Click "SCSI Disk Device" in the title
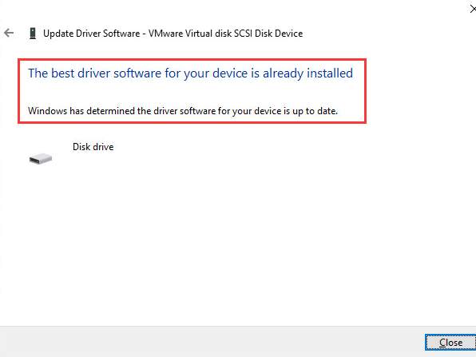The image size is (476, 357). (x=268, y=34)
